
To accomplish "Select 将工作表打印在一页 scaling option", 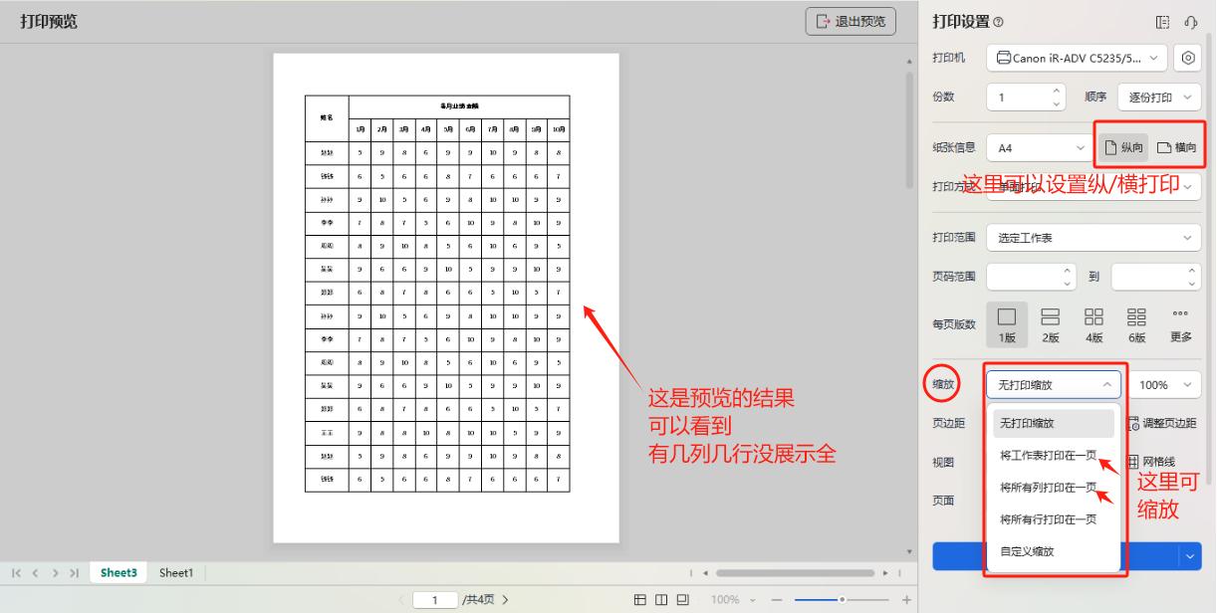I will click(1054, 456).
